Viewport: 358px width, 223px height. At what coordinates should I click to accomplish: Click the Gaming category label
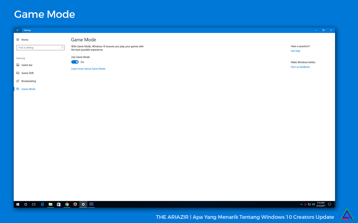click(21, 58)
